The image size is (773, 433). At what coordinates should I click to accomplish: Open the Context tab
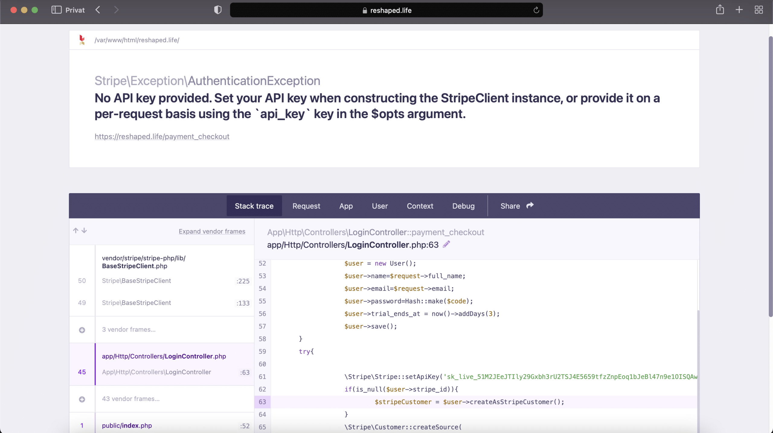[420, 206]
